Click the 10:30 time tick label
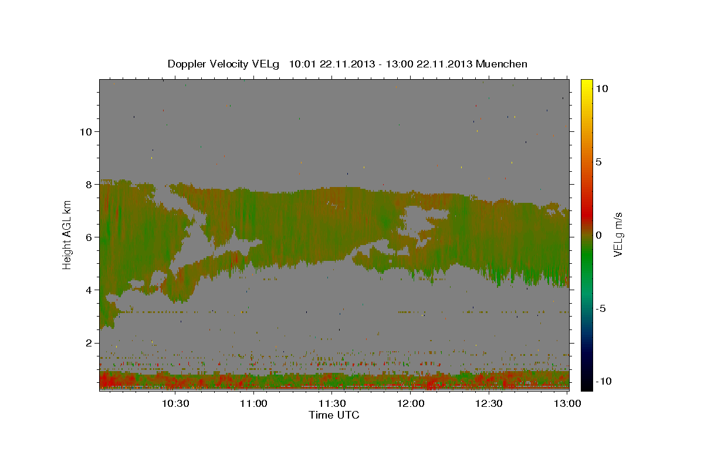The image size is (704, 469). tap(175, 403)
